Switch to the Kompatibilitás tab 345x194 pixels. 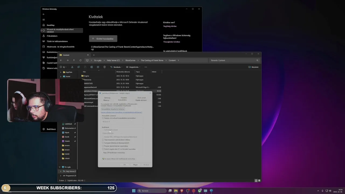122,100
